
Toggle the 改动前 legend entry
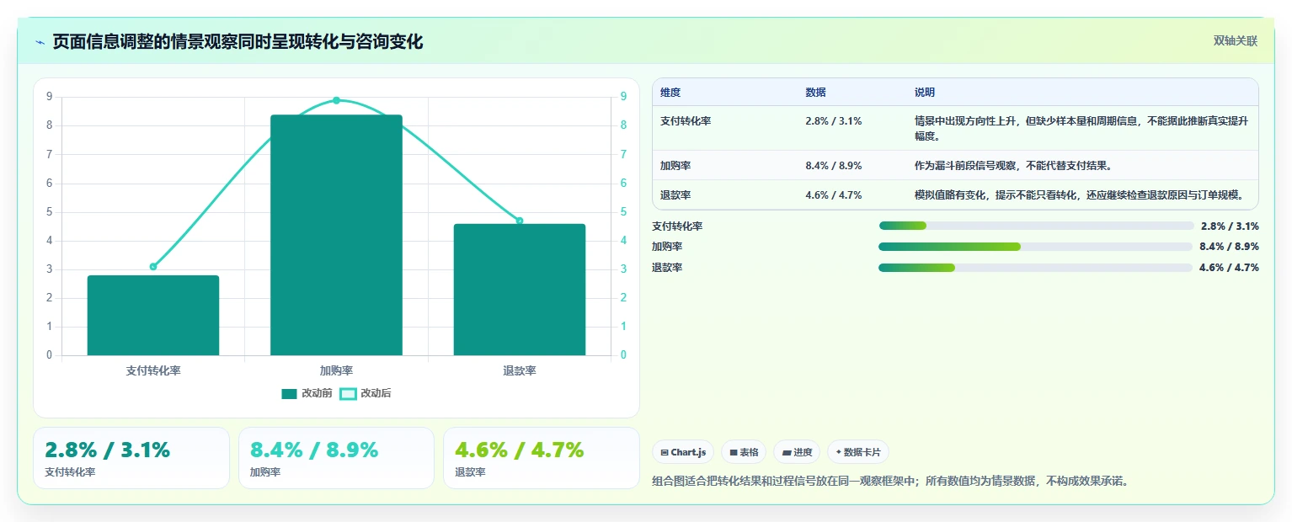(x=307, y=393)
